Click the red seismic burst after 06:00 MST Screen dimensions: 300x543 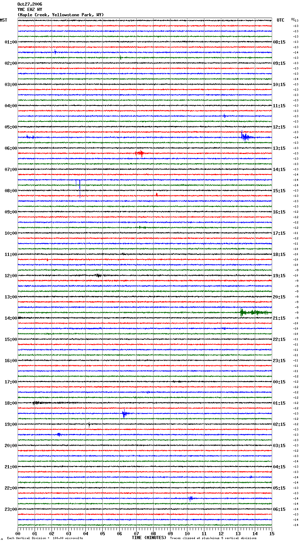(140, 153)
